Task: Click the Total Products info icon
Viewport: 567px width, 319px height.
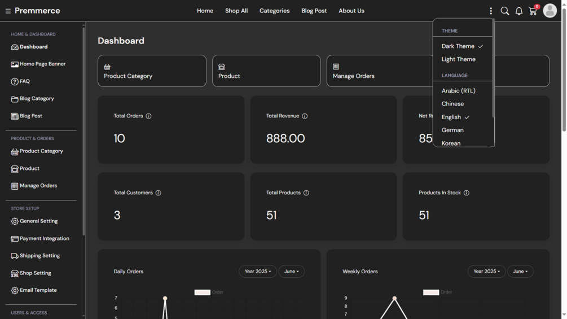Action: [x=306, y=193]
